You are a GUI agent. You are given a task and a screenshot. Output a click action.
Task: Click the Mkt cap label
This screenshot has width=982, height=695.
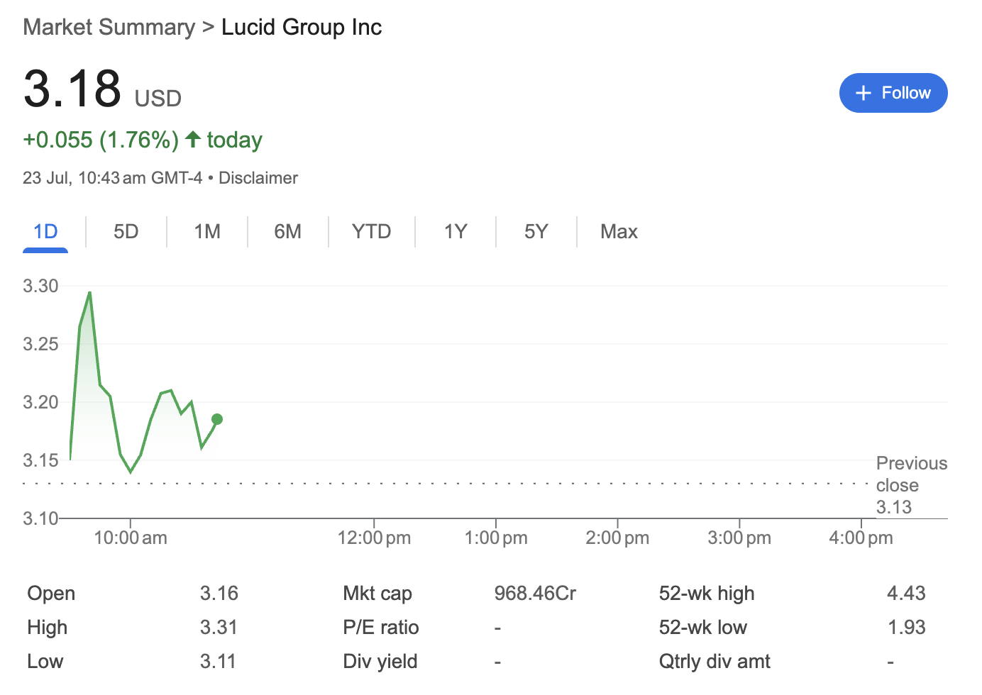pos(377,594)
